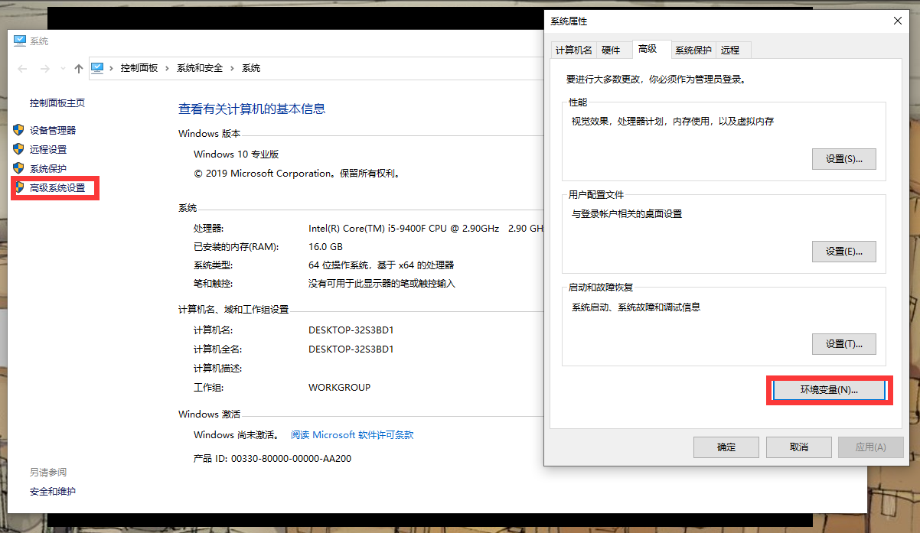This screenshot has height=533, width=920.
Task: Click WORKGROUP value
Action: point(339,387)
